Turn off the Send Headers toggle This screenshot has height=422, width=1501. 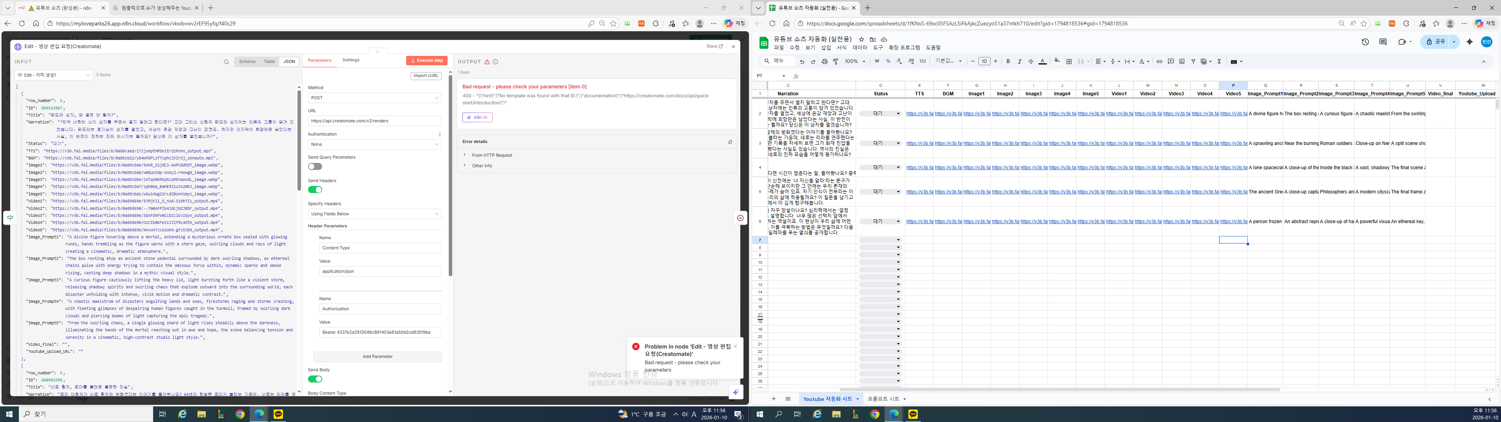[315, 190]
